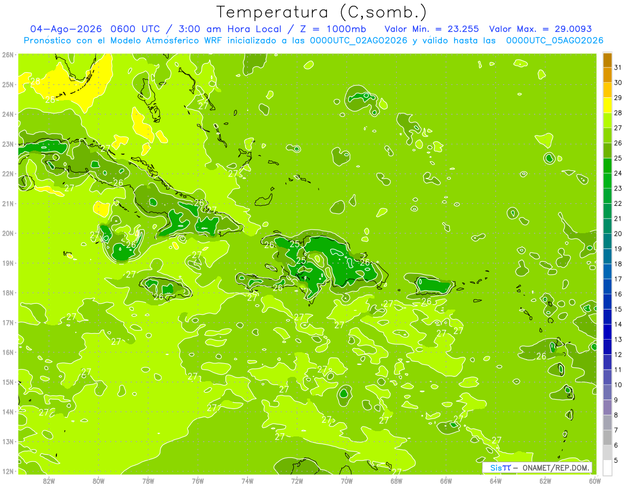
Task: Click the "Valor Max. = 29.0093" readout
Action: (x=540, y=29)
